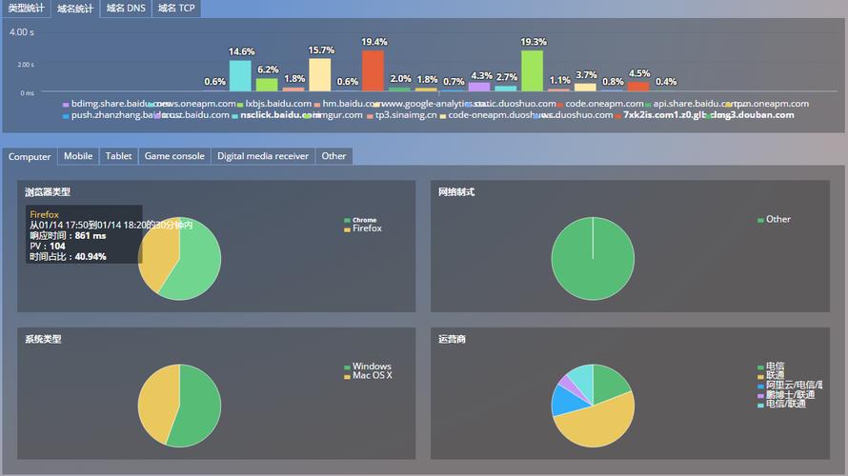Click the 联通 legend color swatch
The width and height of the screenshot is (848, 476).
(x=761, y=376)
